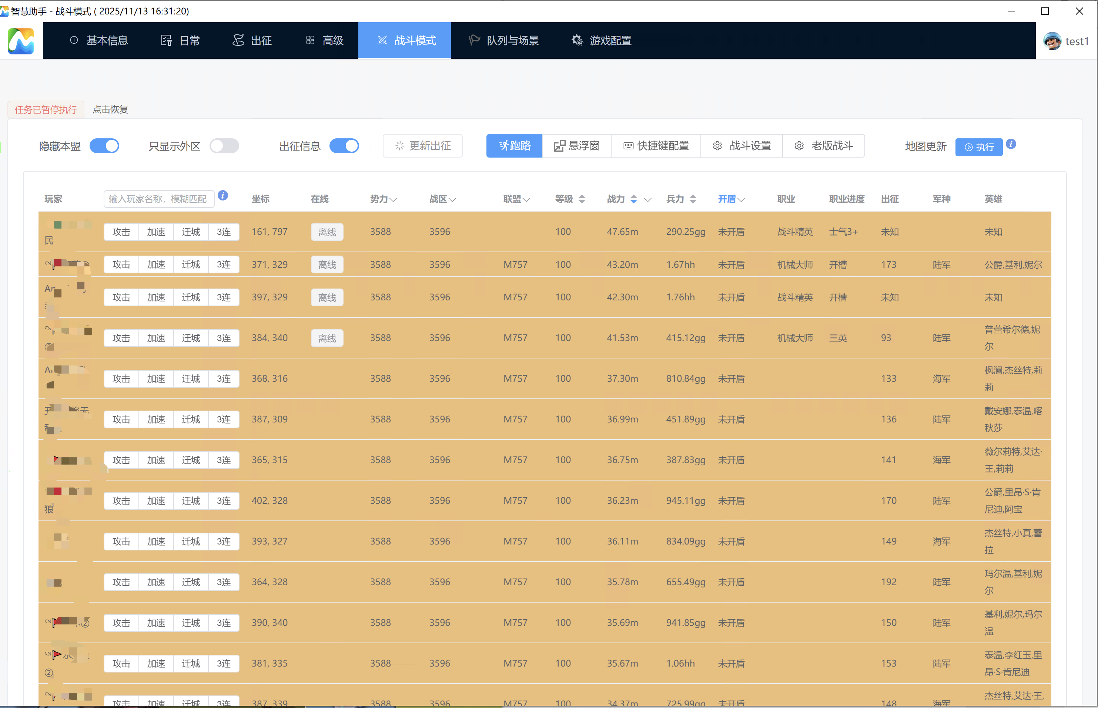Image resolution: width=1098 pixels, height=708 pixels.
Task: Expand the 开盾 filter dropdown
Action: (741, 199)
